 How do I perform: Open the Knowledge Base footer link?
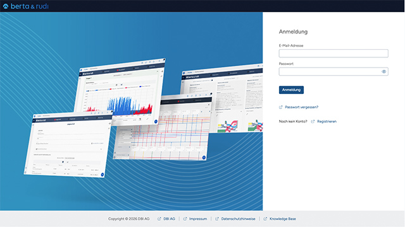point(283,219)
